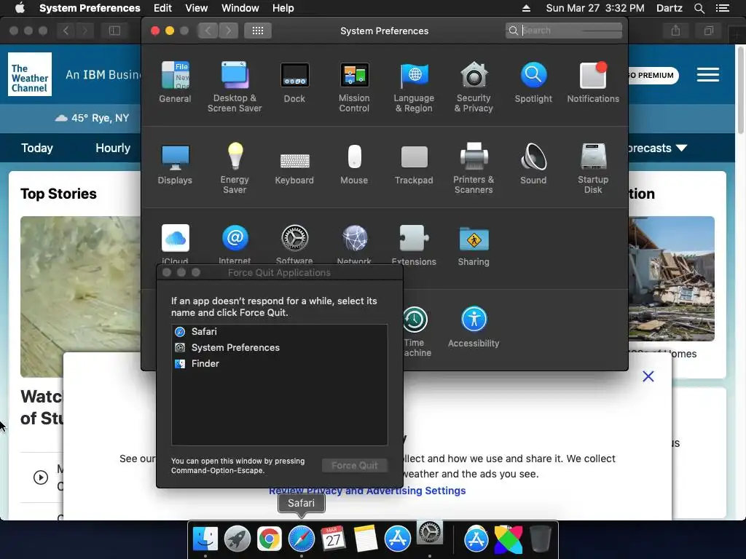746x559 pixels.
Task: Click the Top Stories video thumbnail
Action: click(80, 297)
